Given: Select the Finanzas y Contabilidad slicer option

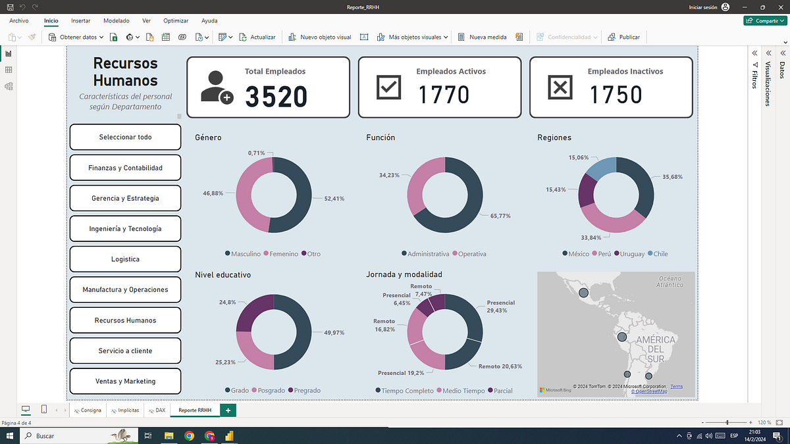Looking at the screenshot, I should (x=125, y=168).
